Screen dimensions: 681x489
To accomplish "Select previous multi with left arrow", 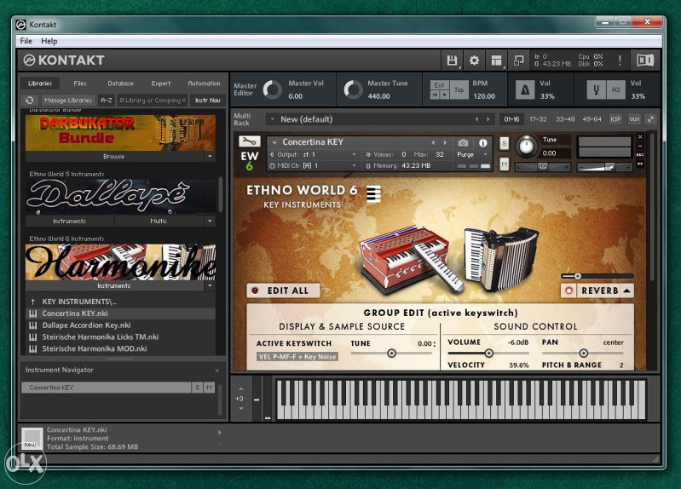I will tap(477, 119).
